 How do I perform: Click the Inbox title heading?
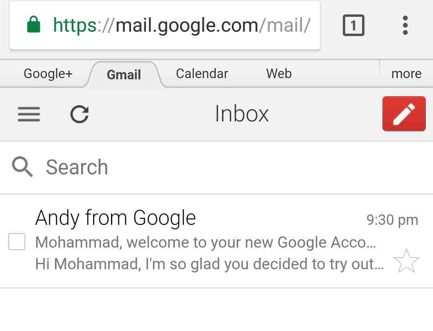pyautogui.click(x=242, y=114)
